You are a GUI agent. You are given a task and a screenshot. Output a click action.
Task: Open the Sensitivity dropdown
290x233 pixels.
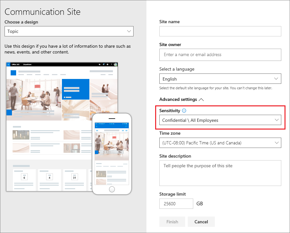point(220,120)
